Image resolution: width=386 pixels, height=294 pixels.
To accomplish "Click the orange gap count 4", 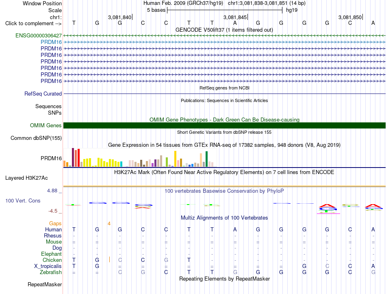I will click(109, 224).
